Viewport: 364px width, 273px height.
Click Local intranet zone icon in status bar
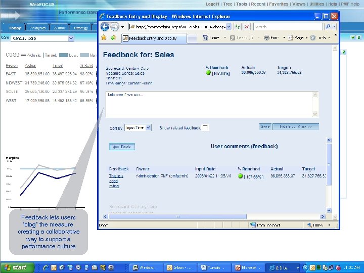253,224
